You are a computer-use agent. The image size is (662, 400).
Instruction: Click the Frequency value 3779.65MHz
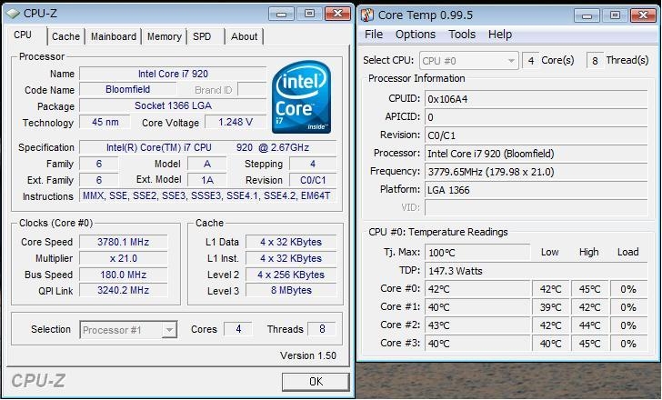[x=537, y=172]
